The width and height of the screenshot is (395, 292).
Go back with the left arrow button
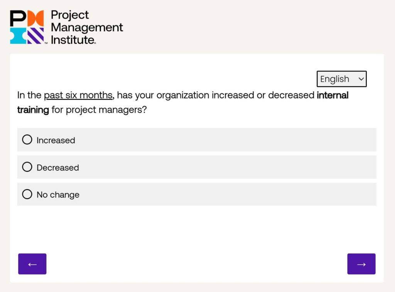click(32, 264)
